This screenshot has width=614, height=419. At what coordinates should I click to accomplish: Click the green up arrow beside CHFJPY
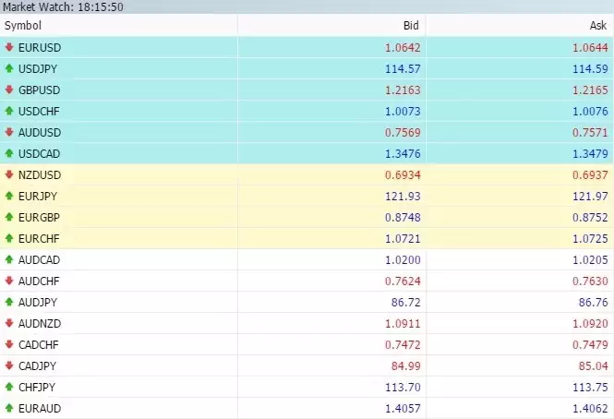[9, 387]
